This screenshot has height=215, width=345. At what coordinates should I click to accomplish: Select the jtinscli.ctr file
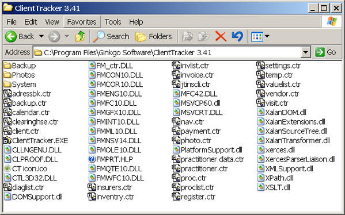[x=192, y=85]
